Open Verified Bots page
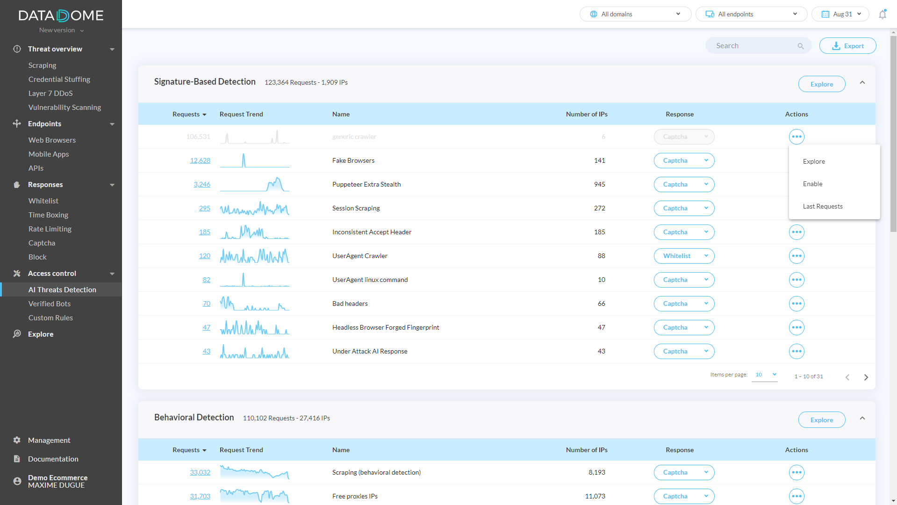Viewport: 897px width, 505px height. [50, 303]
